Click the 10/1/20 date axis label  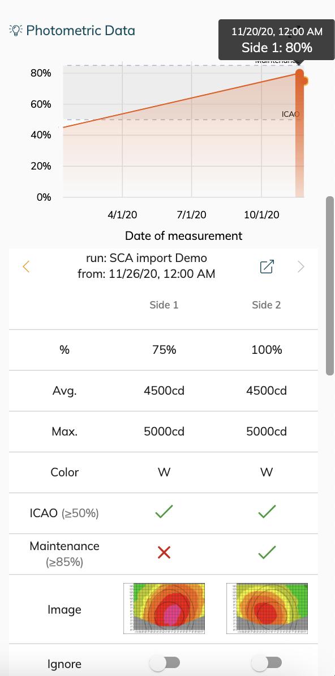pos(261,215)
